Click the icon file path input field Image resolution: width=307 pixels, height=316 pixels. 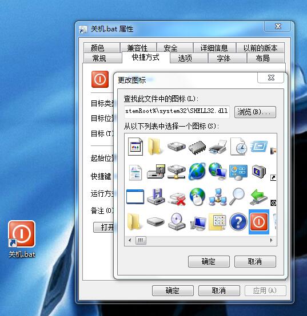click(177, 111)
